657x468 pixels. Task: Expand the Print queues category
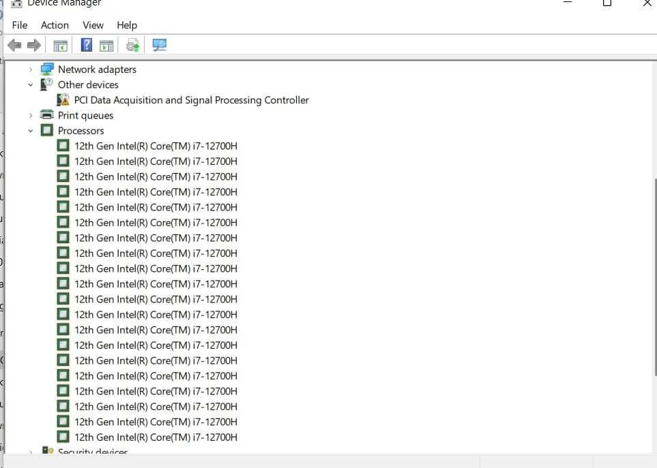coord(31,115)
